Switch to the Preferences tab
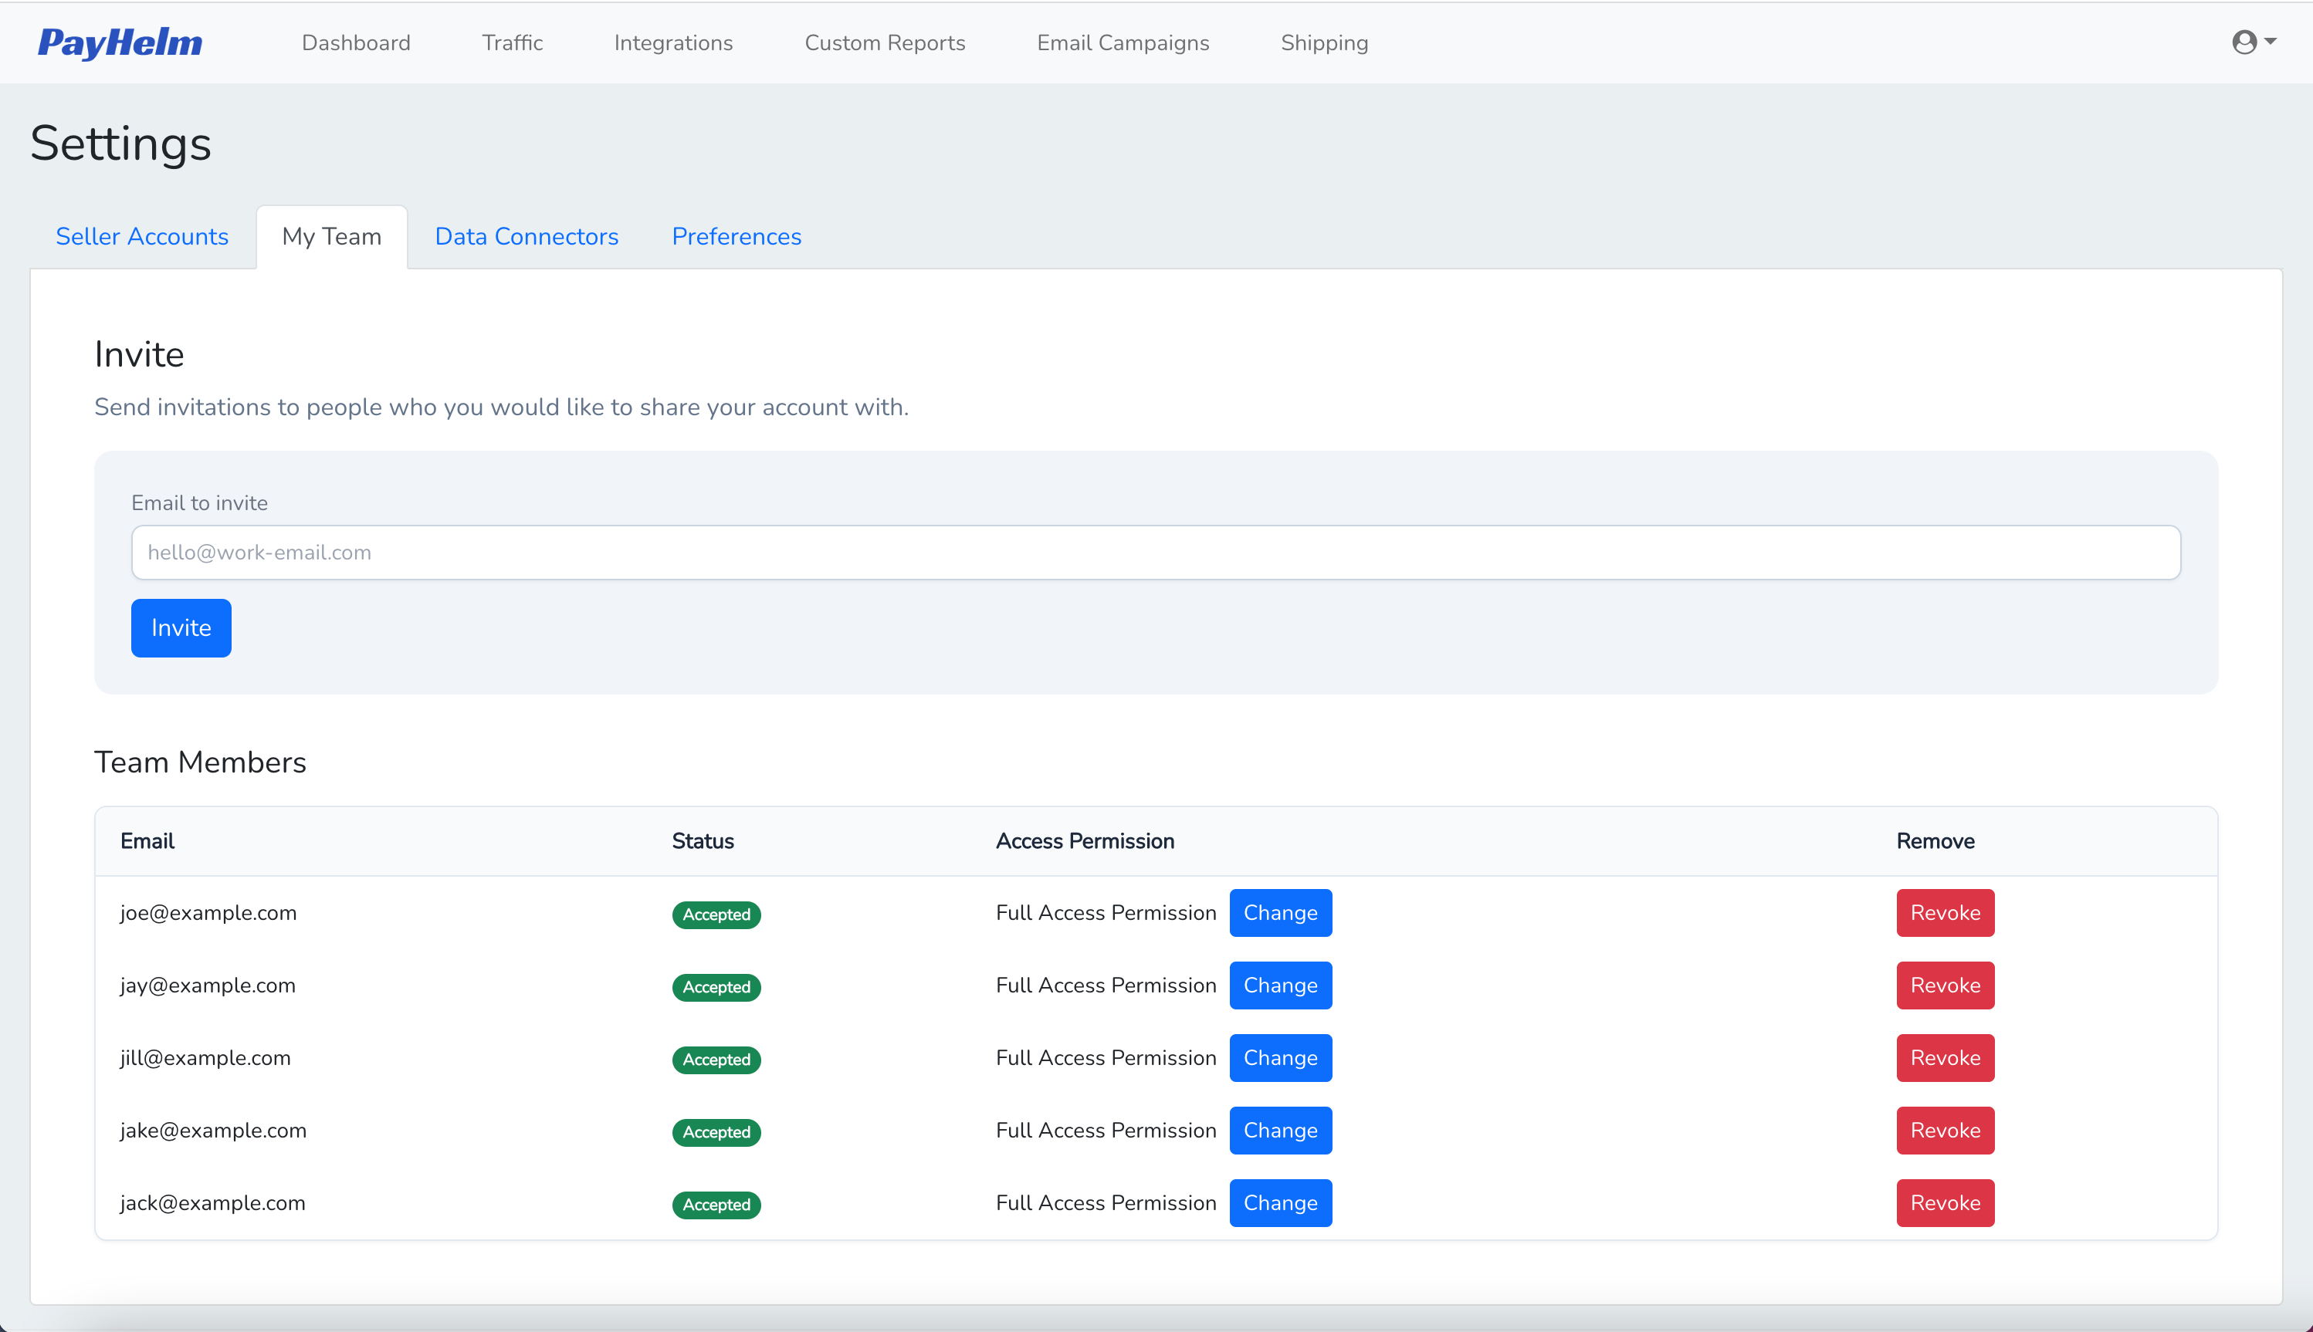 coord(736,236)
